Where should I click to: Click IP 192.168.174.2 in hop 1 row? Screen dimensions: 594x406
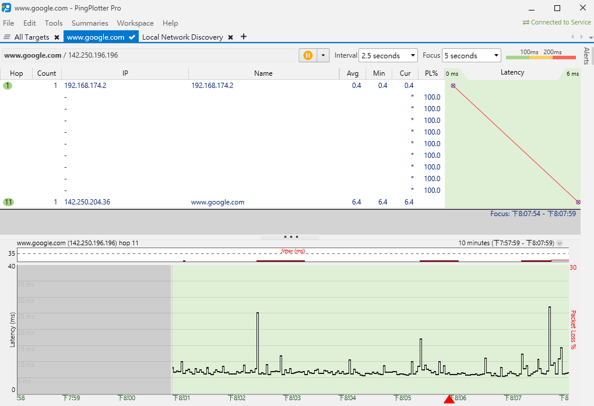pyautogui.click(x=85, y=86)
